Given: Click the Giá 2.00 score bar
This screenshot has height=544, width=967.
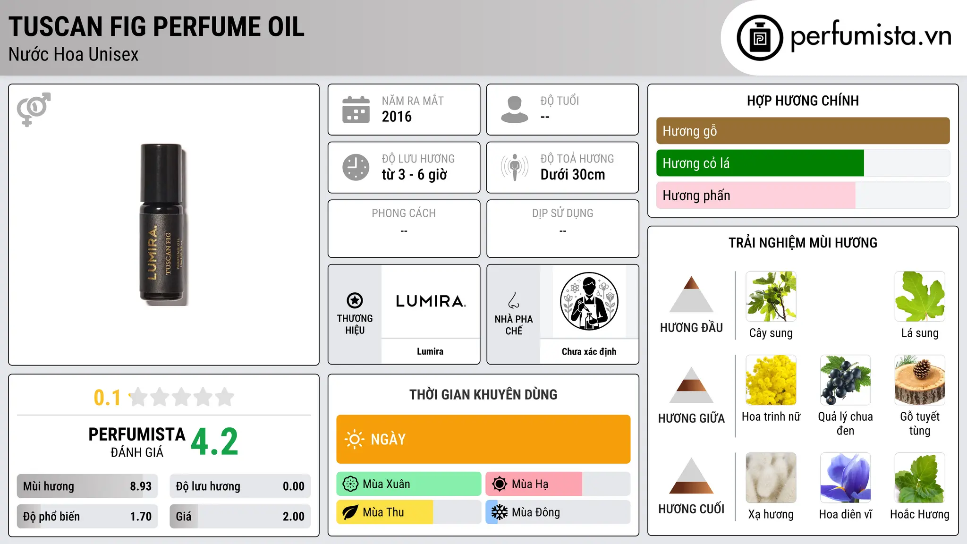Looking at the screenshot, I should [240, 517].
